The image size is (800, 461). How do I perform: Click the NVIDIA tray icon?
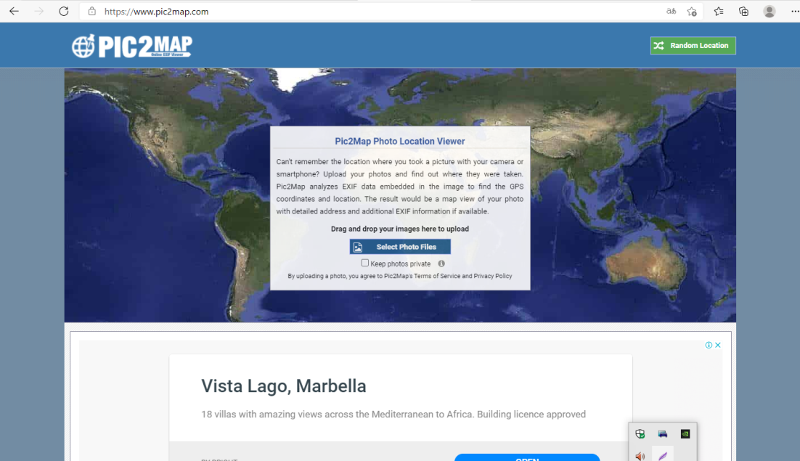point(685,434)
